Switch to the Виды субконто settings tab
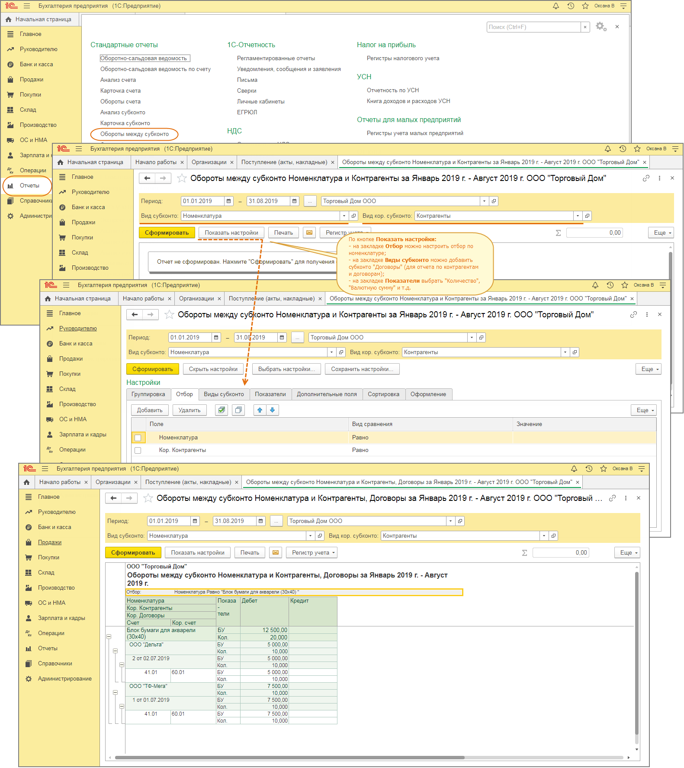Screen dimensions: 684x768 [x=224, y=394]
